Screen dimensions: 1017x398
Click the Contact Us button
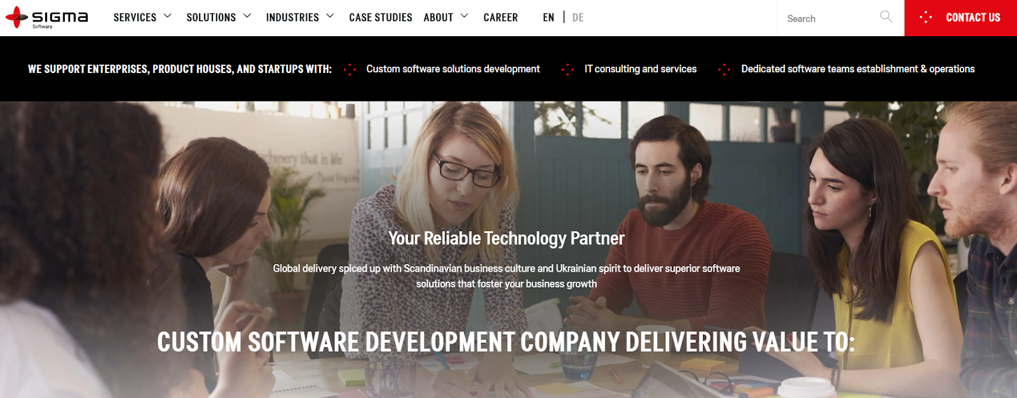point(960,18)
